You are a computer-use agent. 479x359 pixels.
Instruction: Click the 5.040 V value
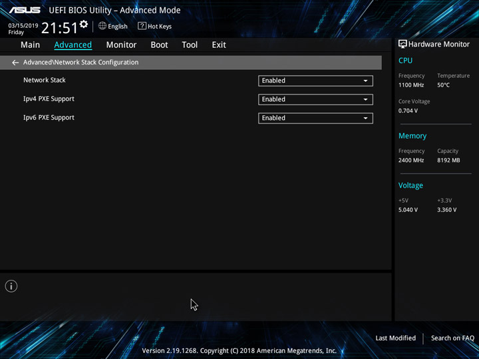408,209
